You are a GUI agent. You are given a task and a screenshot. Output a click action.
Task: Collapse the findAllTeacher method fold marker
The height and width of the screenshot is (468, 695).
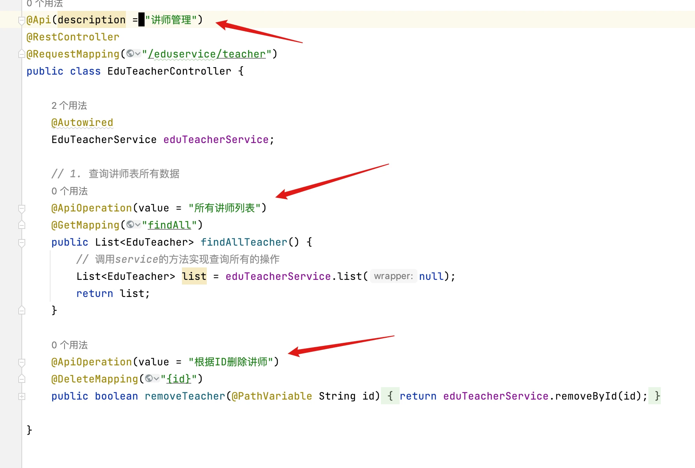pos(22,243)
